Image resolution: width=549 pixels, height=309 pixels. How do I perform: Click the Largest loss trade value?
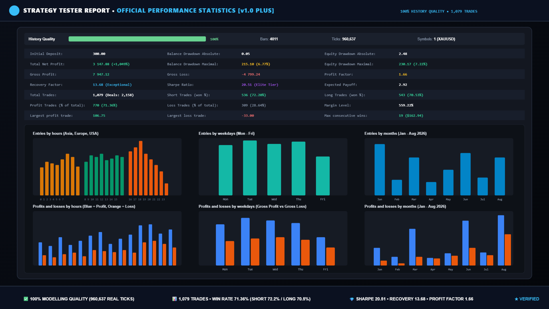(x=248, y=116)
